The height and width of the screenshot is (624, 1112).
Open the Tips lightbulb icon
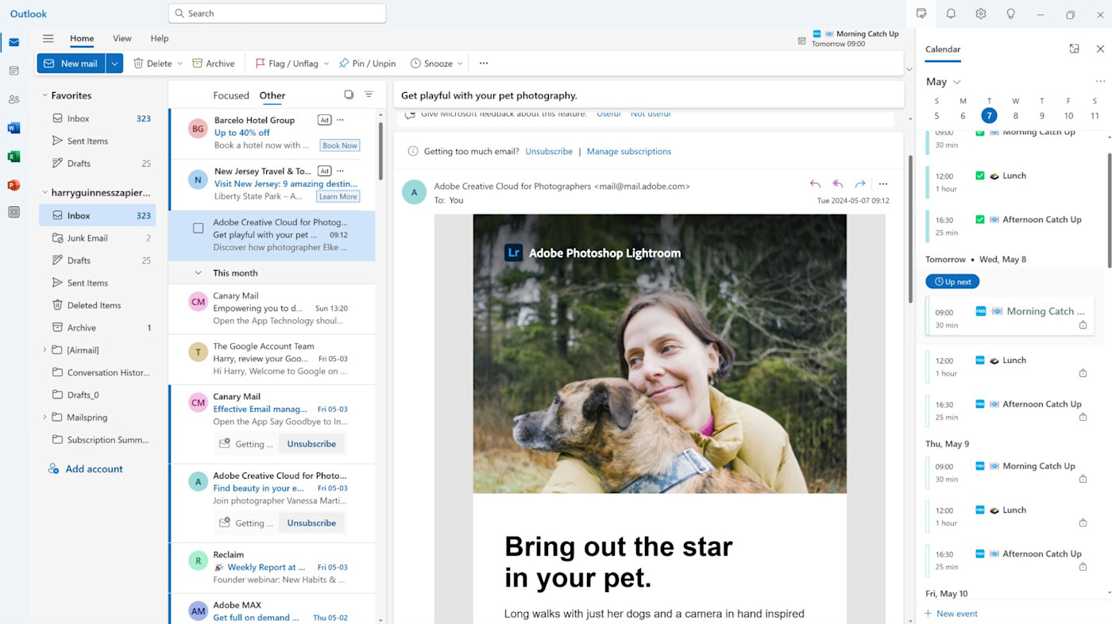tap(1010, 13)
